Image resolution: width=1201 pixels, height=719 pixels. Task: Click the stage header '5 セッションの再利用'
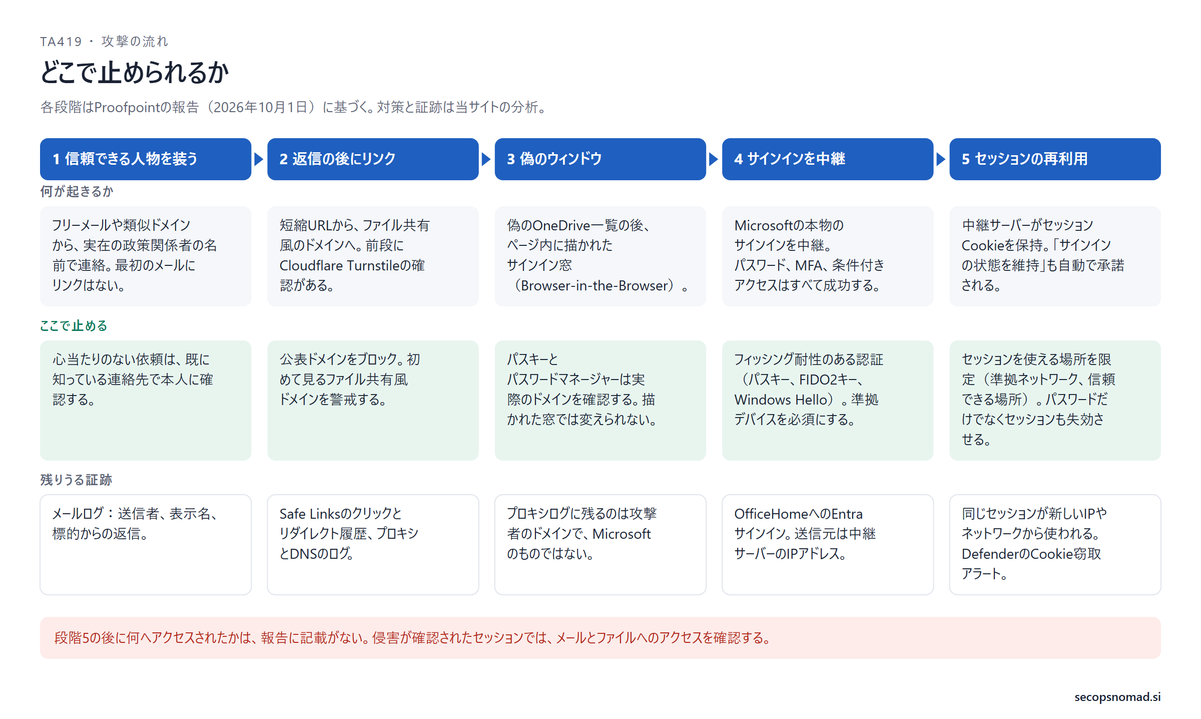(x=1055, y=159)
